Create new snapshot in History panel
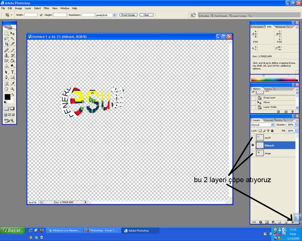302x241 pixels. point(286,112)
